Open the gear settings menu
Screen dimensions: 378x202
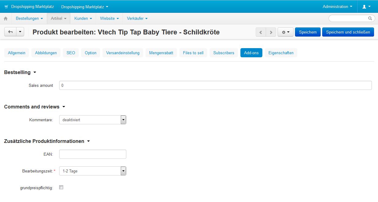point(286,32)
